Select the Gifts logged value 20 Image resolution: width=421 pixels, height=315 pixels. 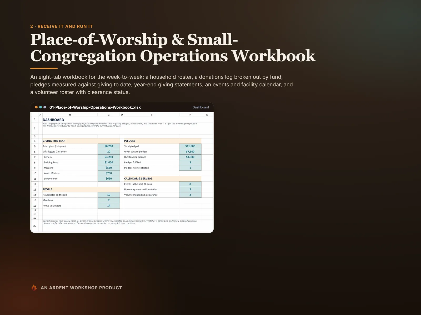point(109,152)
